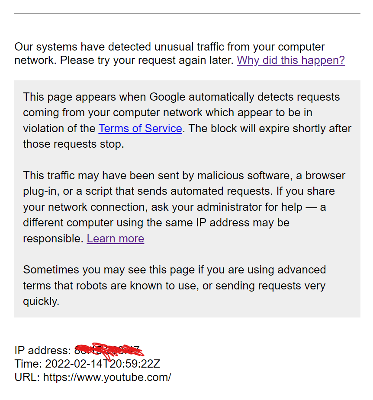The height and width of the screenshot is (400, 373).
Task: Click the 'Please try your request again later' text
Action: (x=147, y=60)
